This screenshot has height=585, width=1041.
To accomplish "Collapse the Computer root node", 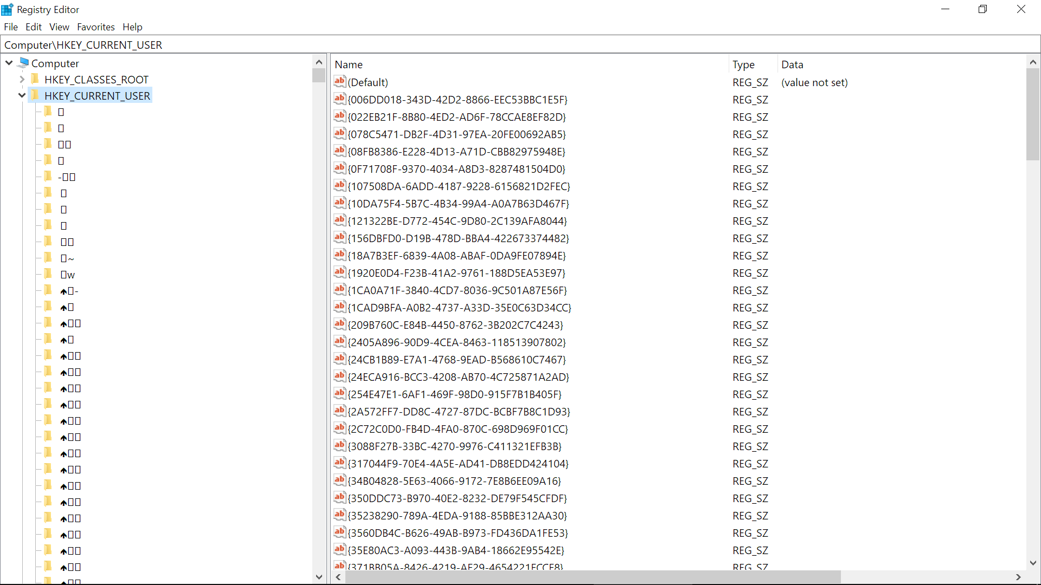I will click(9, 63).
